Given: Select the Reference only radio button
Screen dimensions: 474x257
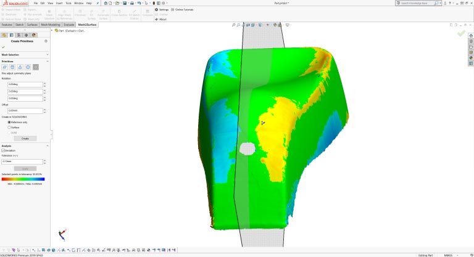Looking at the screenshot, I should (9, 122).
